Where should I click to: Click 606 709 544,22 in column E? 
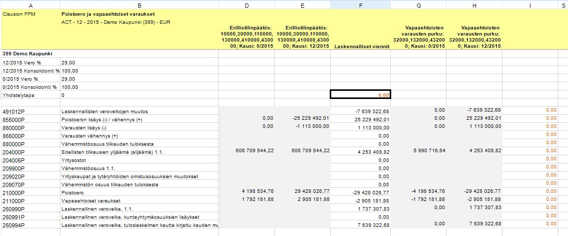[x=310, y=150]
